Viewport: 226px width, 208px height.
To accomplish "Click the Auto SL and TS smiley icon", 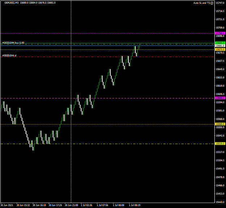I will [x=212, y=3].
